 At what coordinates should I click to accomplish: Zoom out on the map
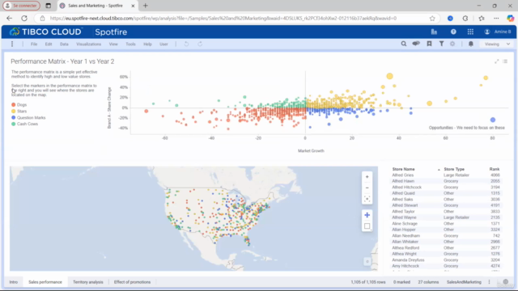pyautogui.click(x=367, y=188)
